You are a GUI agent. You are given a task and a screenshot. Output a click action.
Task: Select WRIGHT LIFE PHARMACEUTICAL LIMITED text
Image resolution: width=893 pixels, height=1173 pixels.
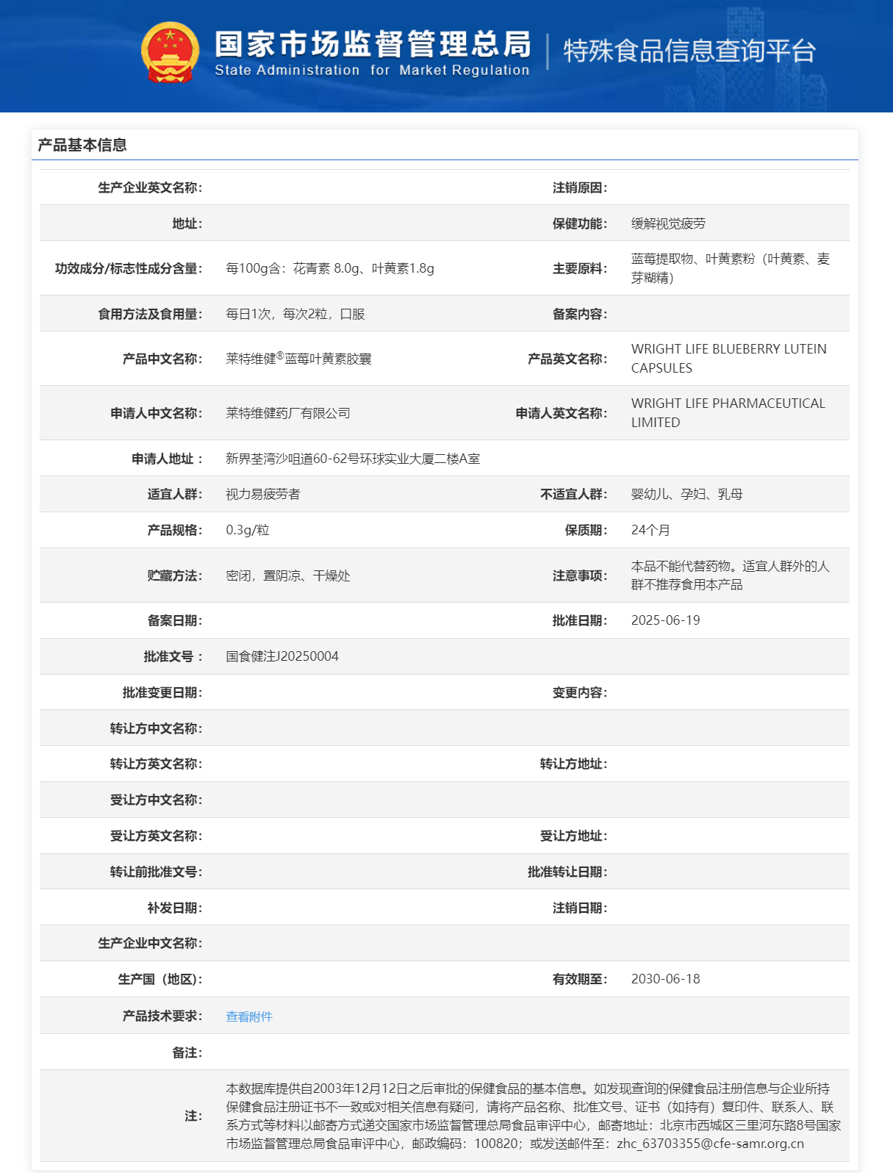[728, 413]
